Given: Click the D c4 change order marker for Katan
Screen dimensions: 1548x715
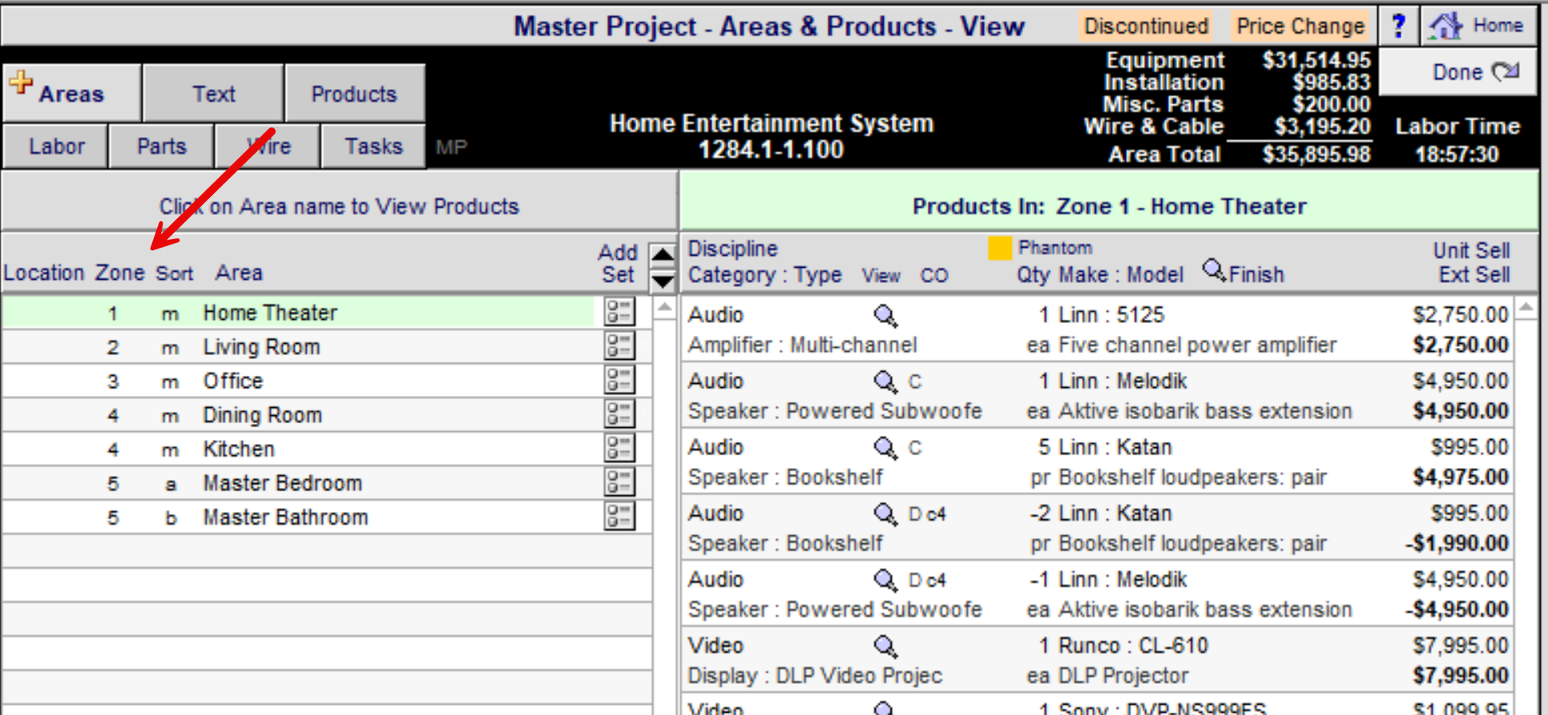Looking at the screenshot, I should [x=927, y=514].
